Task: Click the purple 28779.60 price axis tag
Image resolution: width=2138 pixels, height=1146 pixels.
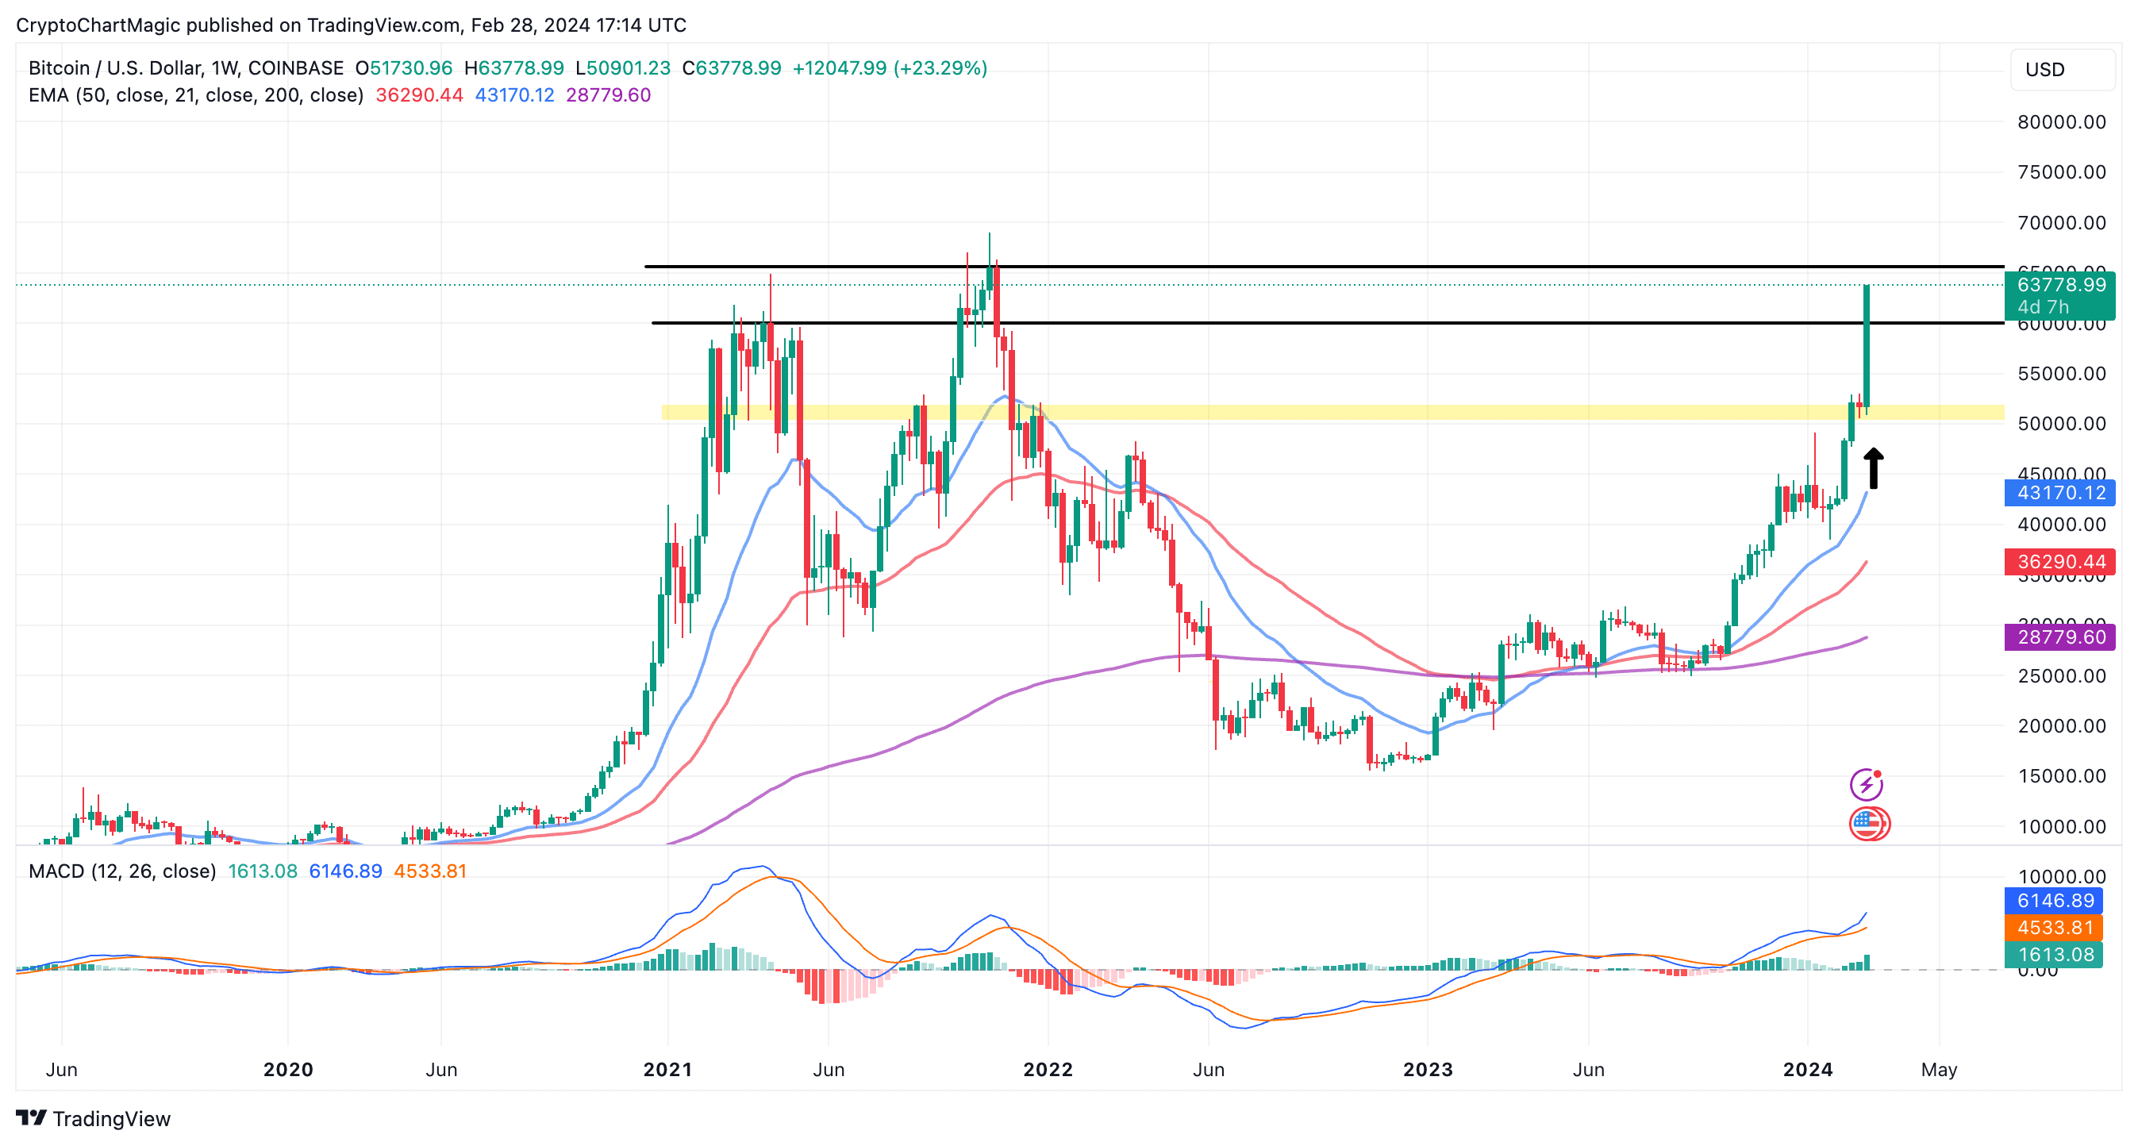Action: (x=2059, y=637)
